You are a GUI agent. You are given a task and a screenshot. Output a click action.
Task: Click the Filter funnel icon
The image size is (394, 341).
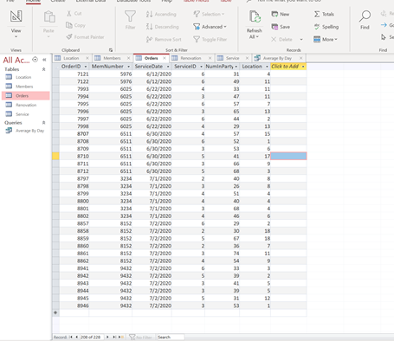tap(130, 16)
